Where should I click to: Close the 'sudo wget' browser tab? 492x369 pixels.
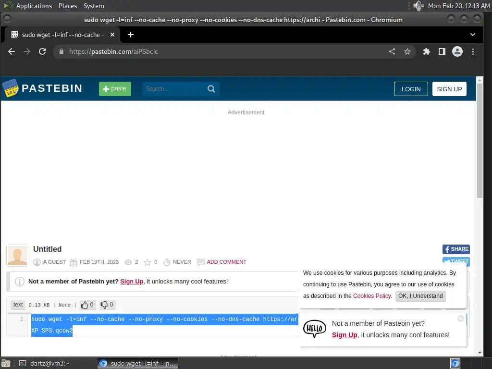pos(112,35)
